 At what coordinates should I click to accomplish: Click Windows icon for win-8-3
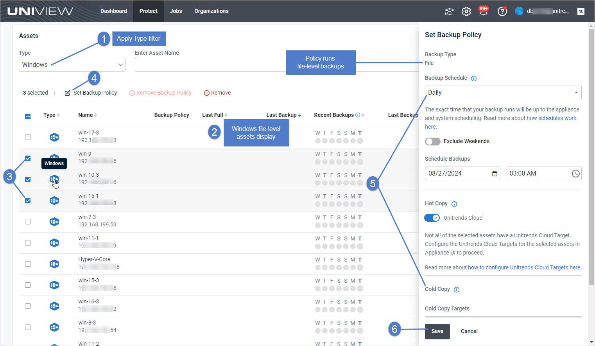pos(54,327)
